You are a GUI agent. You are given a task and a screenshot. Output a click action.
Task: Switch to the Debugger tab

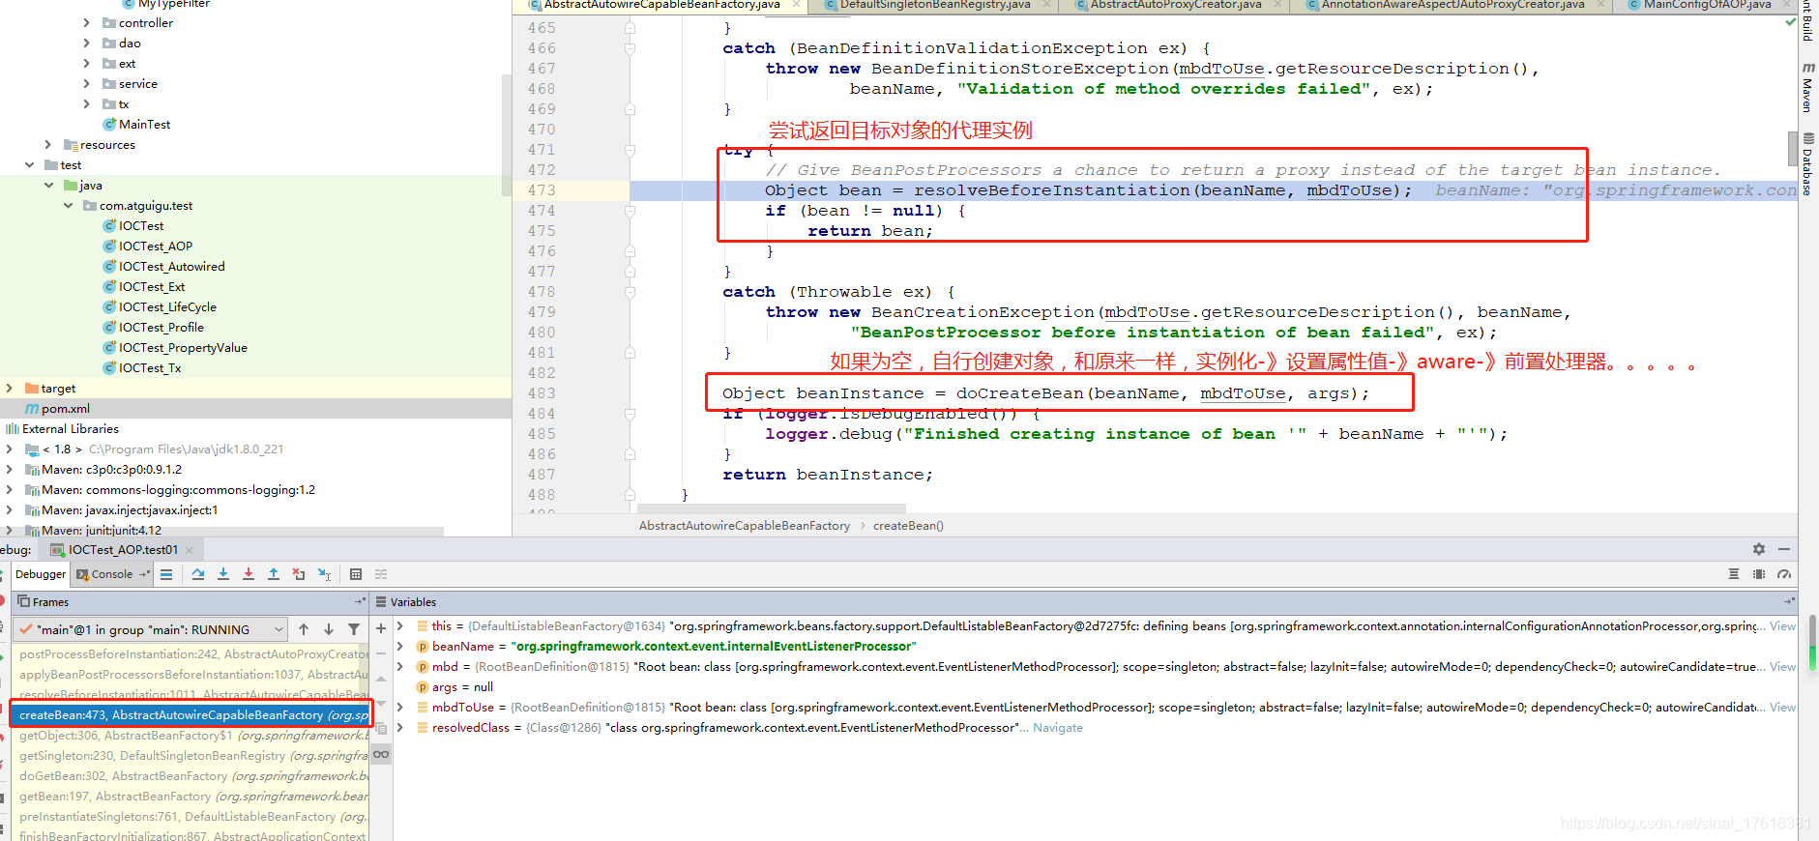pyautogui.click(x=41, y=574)
